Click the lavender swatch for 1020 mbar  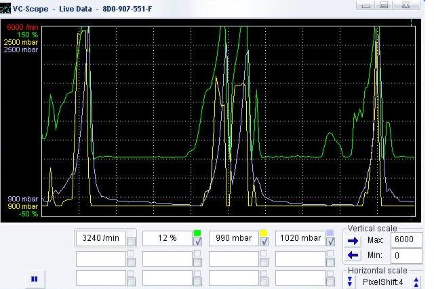pyautogui.click(x=330, y=233)
